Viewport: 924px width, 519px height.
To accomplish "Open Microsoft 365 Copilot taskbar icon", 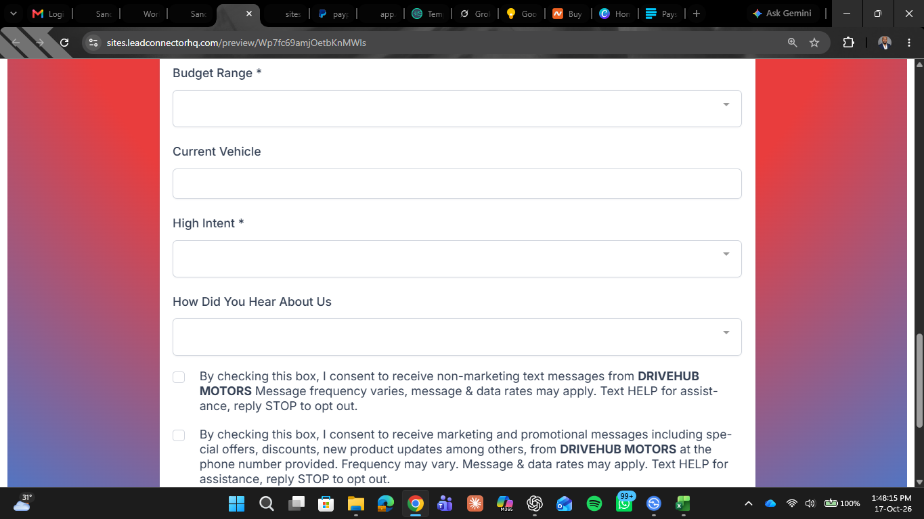I will (505, 503).
